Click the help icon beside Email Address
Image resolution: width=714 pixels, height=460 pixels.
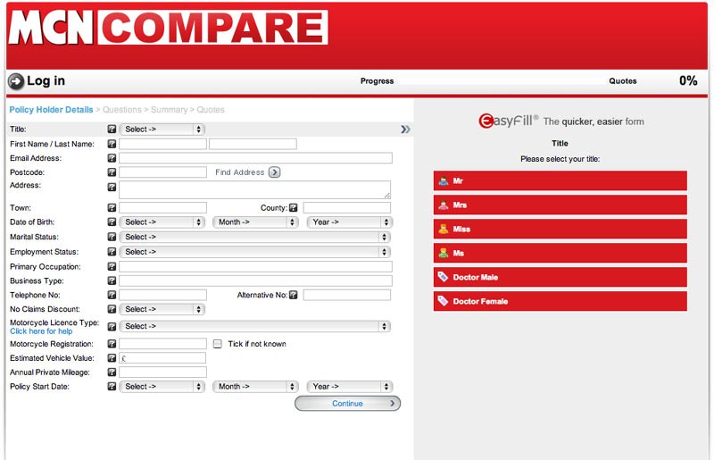[112, 158]
